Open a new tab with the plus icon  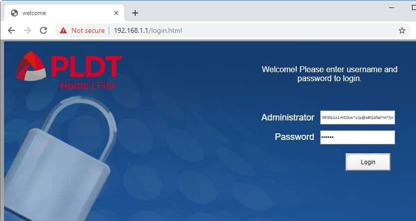[x=135, y=13]
